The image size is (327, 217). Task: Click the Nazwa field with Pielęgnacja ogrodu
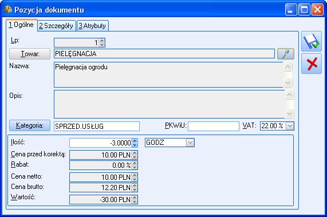click(x=168, y=74)
